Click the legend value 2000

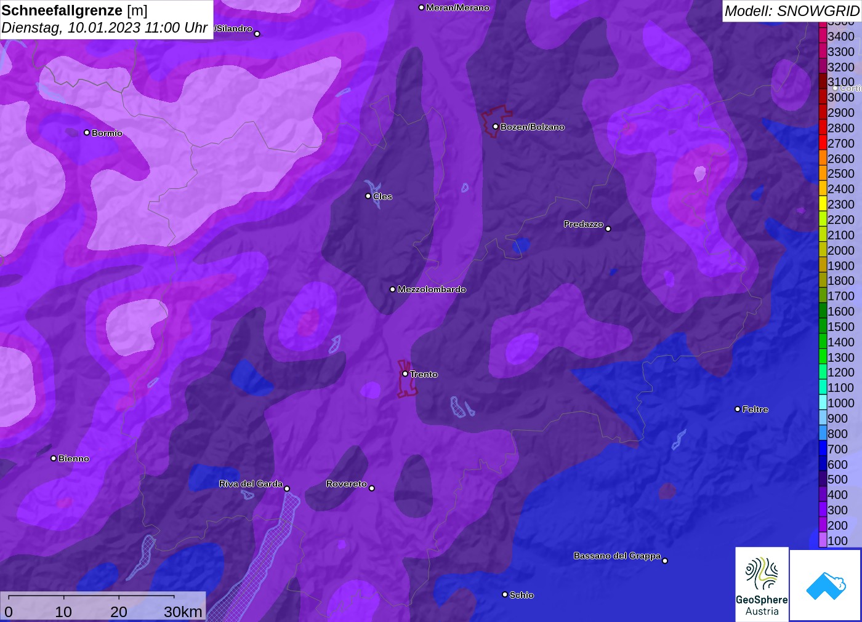[x=841, y=250]
